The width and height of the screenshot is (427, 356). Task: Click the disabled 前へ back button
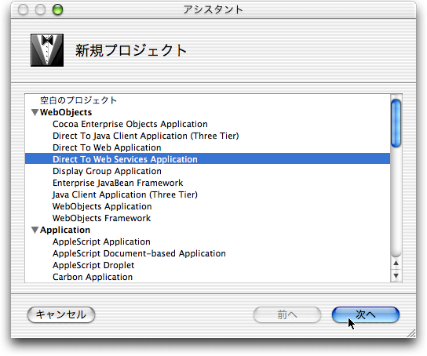287,315
